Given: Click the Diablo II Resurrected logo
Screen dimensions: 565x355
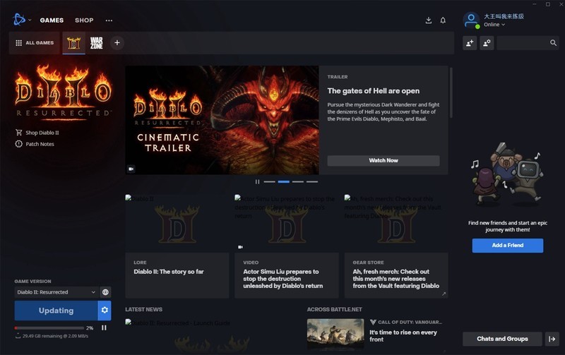Looking at the screenshot, I should (64, 91).
